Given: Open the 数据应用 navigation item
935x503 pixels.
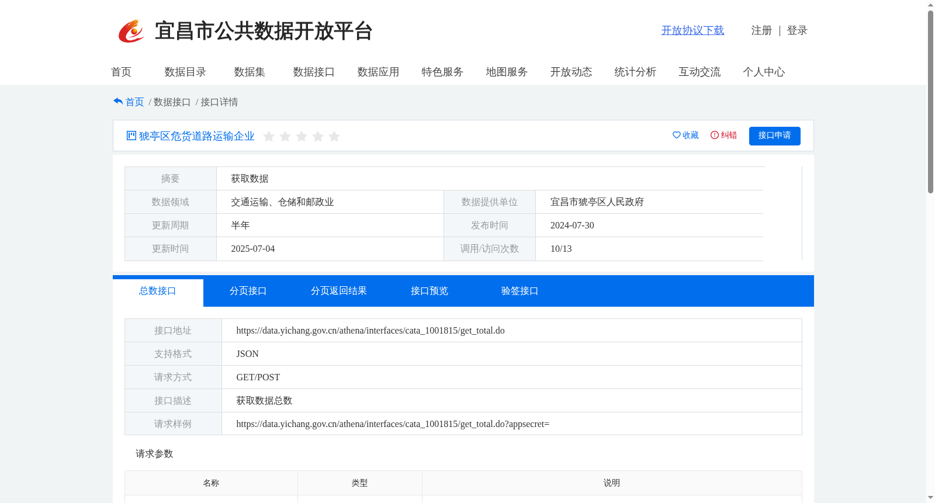Looking at the screenshot, I should [378, 72].
